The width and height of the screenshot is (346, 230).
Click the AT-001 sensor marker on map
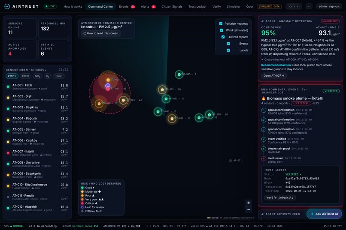[158, 112]
